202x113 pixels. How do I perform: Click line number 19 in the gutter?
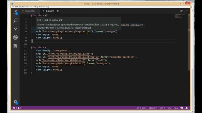[25, 73]
